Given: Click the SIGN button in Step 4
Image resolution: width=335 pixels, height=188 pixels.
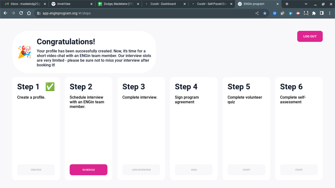Looking at the screenshot, I should (x=194, y=170).
